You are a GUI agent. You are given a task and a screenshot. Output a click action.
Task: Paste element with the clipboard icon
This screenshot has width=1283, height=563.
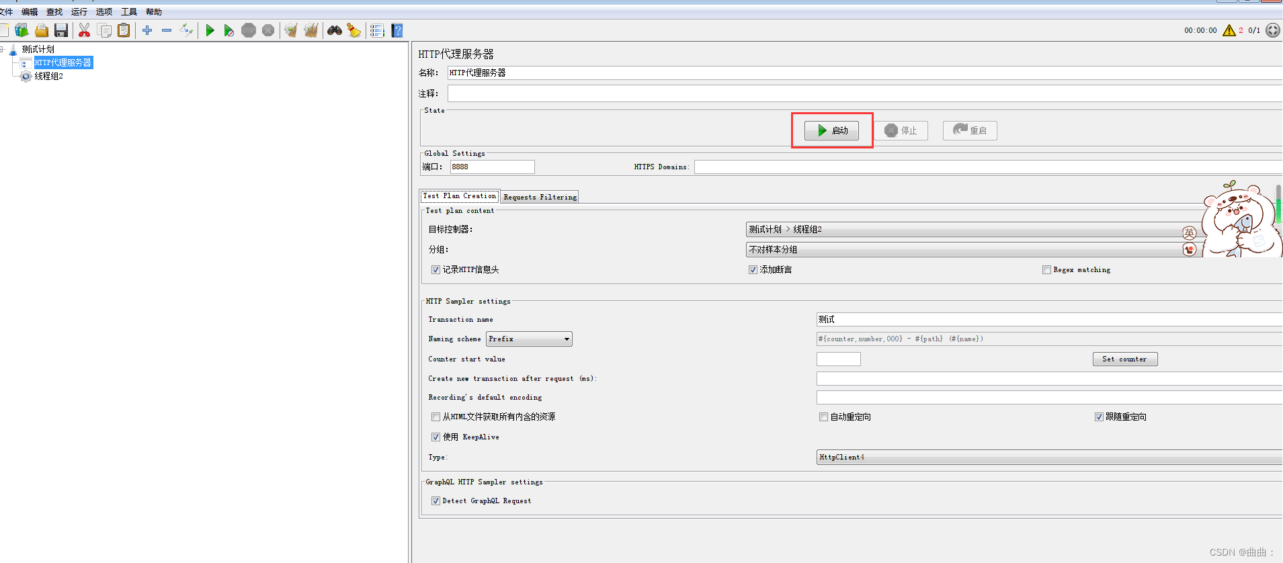point(124,30)
